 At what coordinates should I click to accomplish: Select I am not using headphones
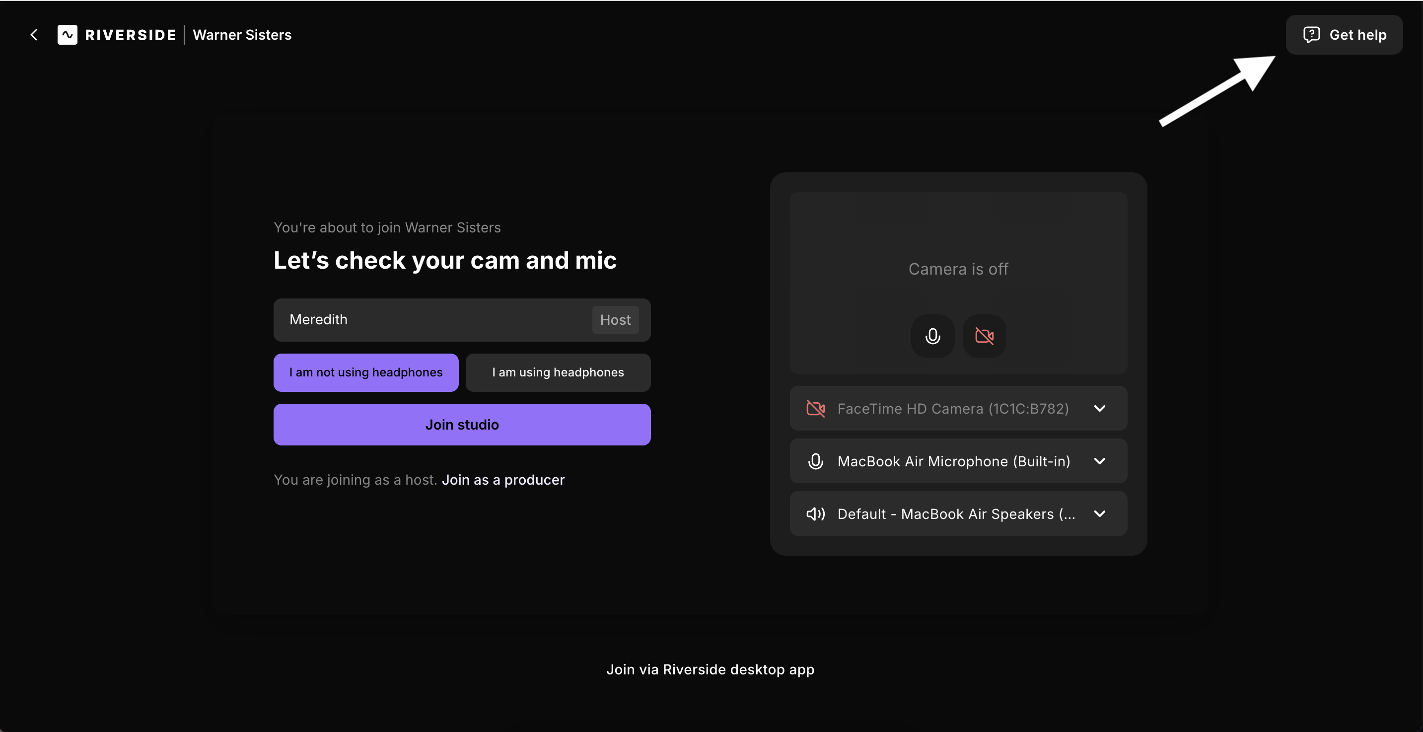coord(366,372)
